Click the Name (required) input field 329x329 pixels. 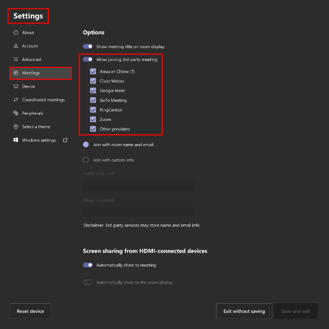coord(139,185)
